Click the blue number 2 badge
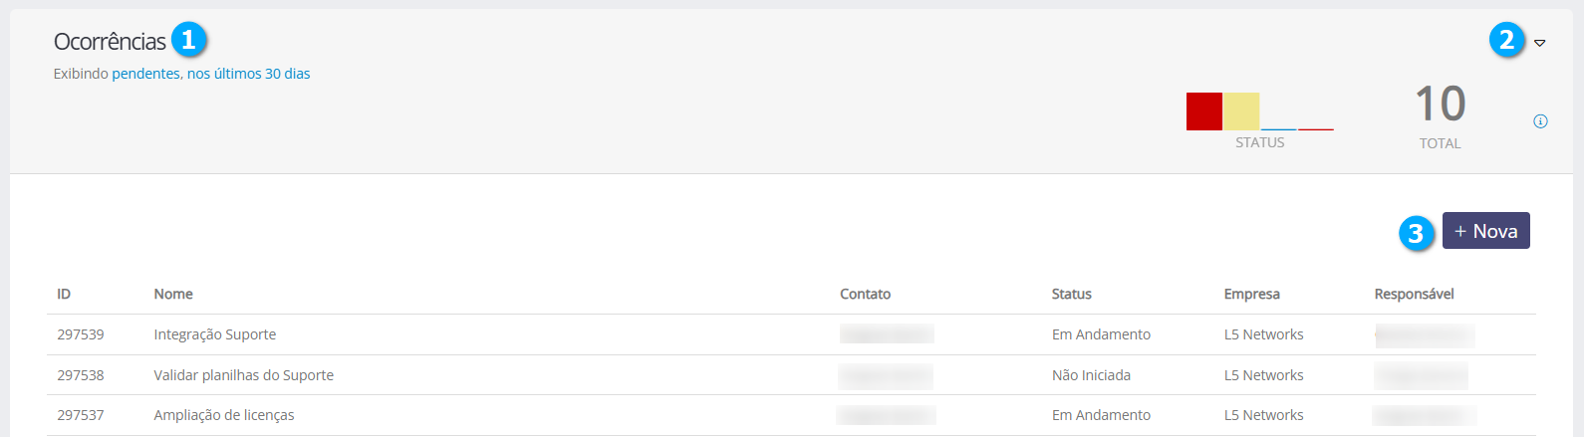This screenshot has width=1584, height=437. [x=1506, y=40]
